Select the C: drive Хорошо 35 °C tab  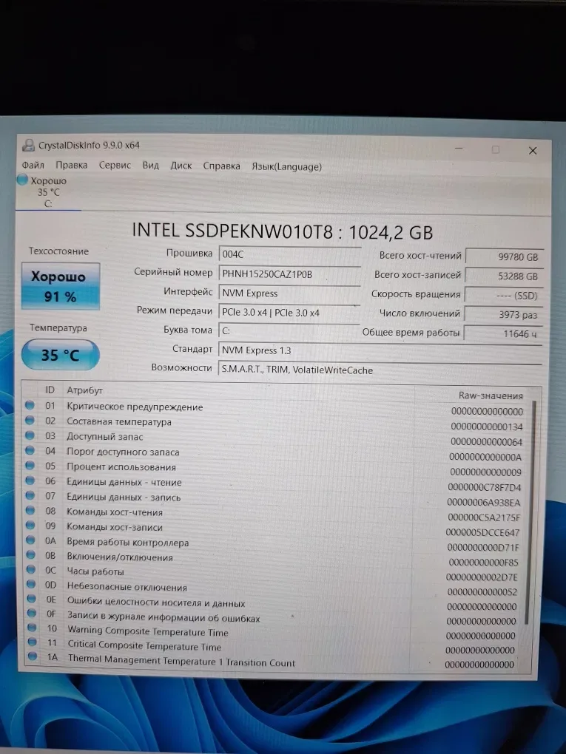pyautogui.click(x=47, y=192)
